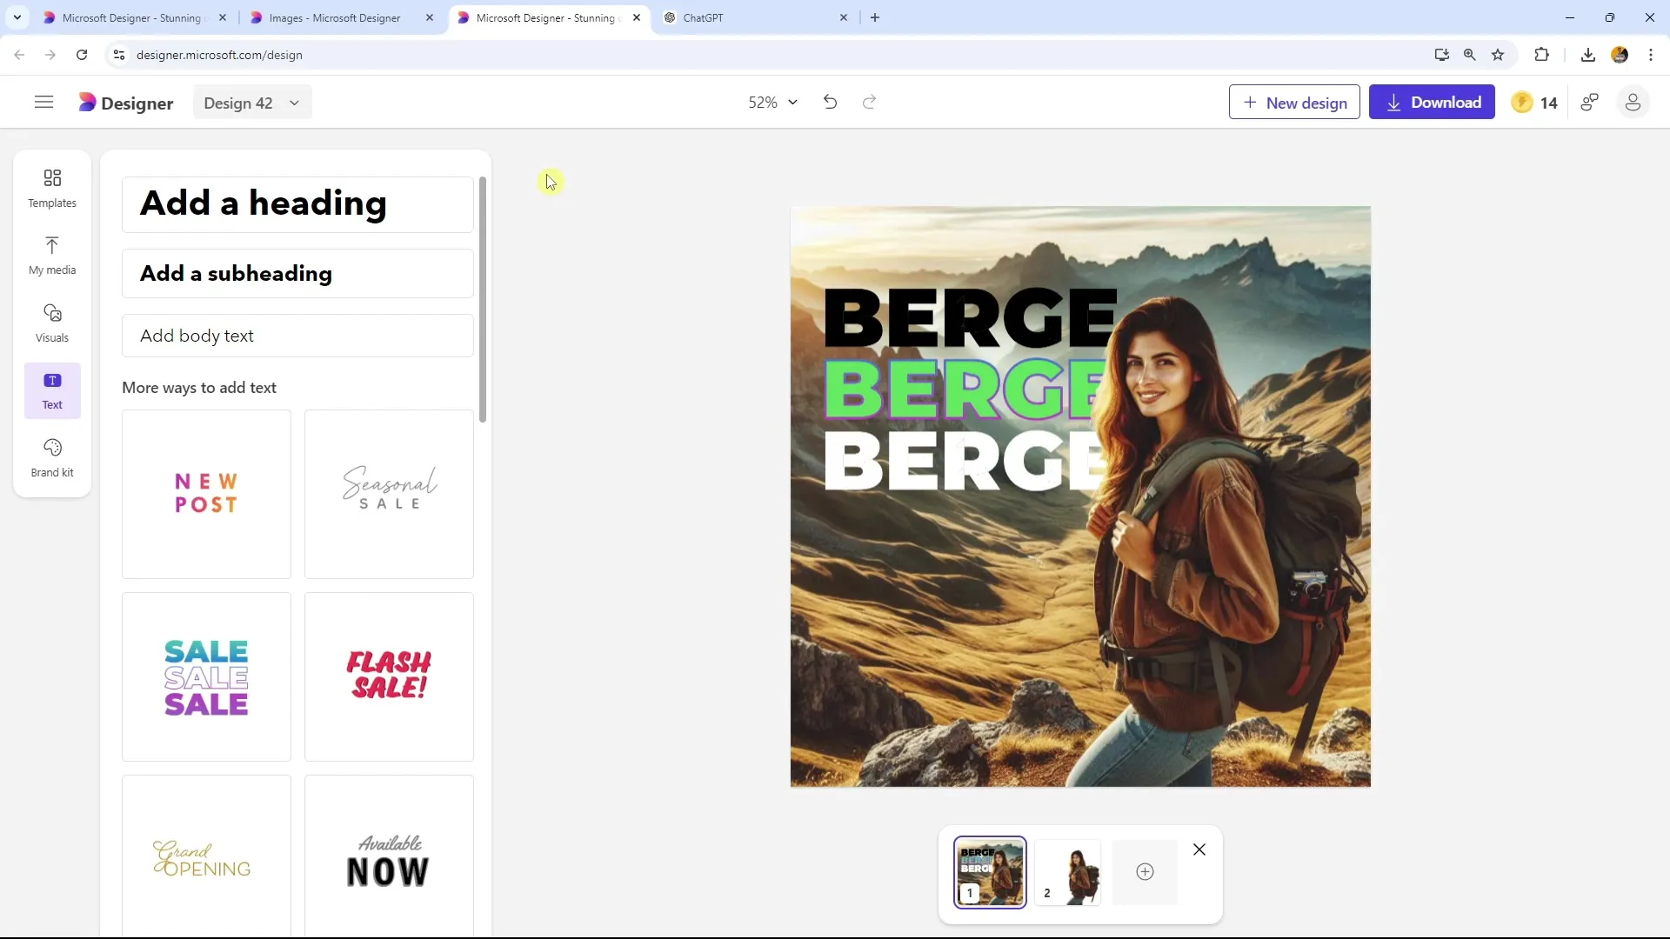Select the FLASH SALE! text style
Screen dimensions: 1670x939
point(389,676)
